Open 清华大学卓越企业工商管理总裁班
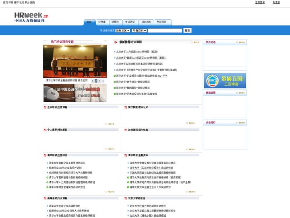 click(x=67, y=163)
